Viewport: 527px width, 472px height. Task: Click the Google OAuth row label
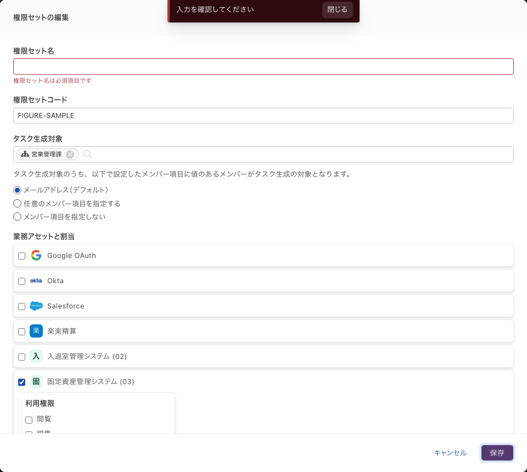click(x=71, y=256)
